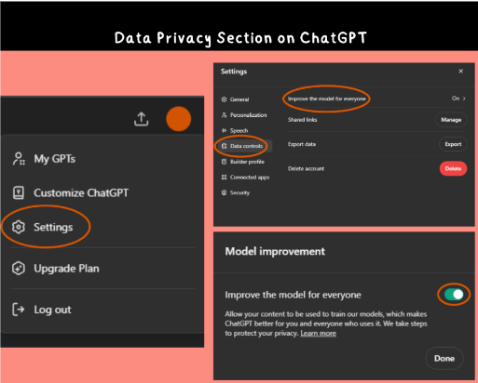This screenshot has height=383, width=478.
Task: Click the Log out arrow icon
Action: click(x=19, y=310)
